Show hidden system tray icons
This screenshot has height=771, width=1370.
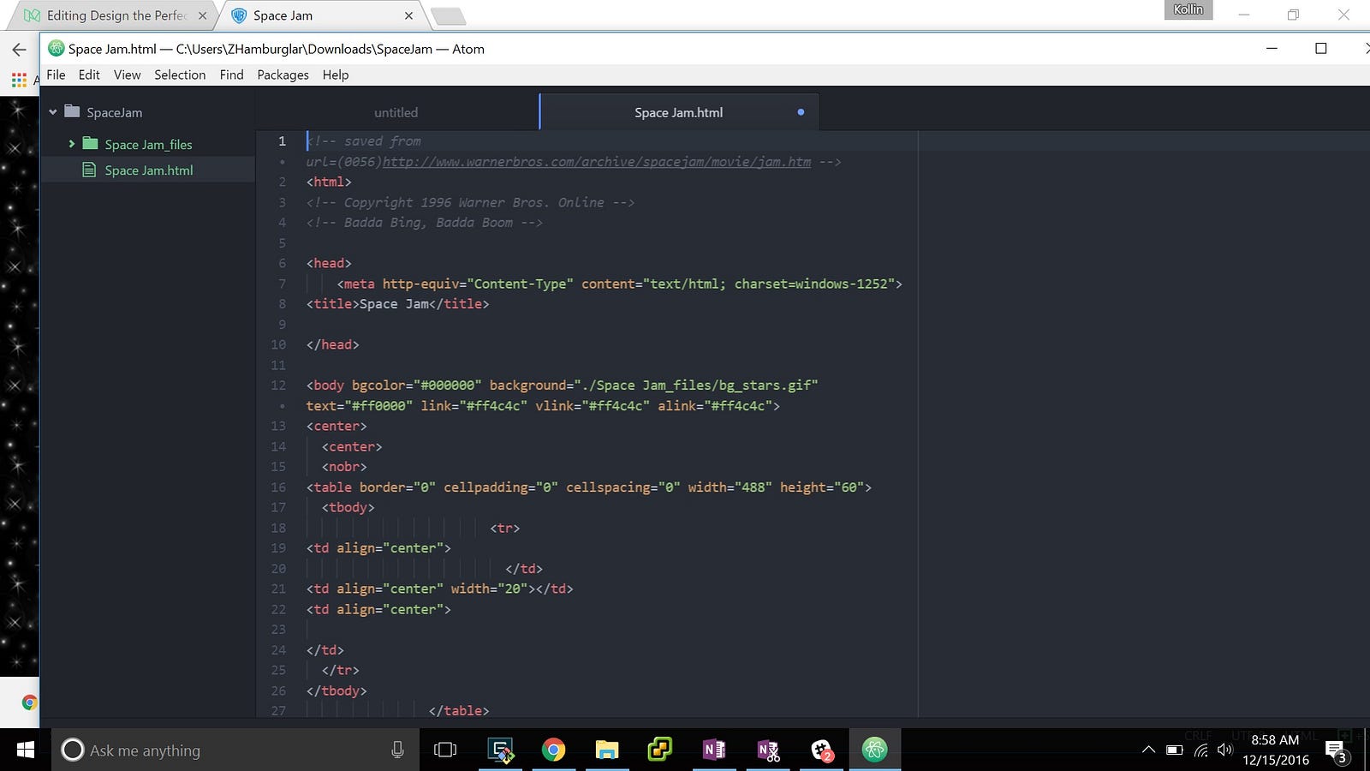pos(1148,750)
